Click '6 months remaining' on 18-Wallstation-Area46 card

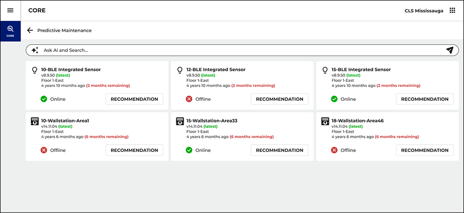pos(397,137)
